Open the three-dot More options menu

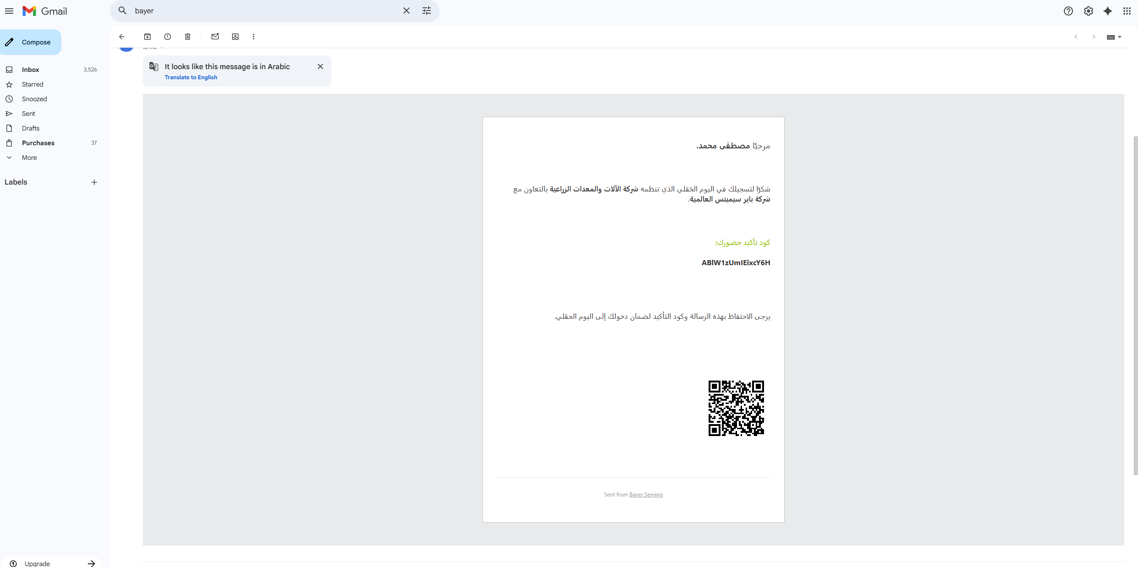[x=254, y=37]
